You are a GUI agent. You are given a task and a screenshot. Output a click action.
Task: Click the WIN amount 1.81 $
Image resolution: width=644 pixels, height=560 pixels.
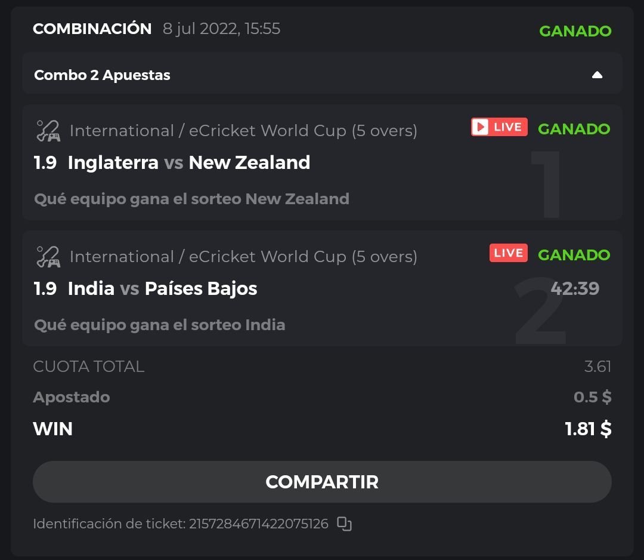(588, 429)
